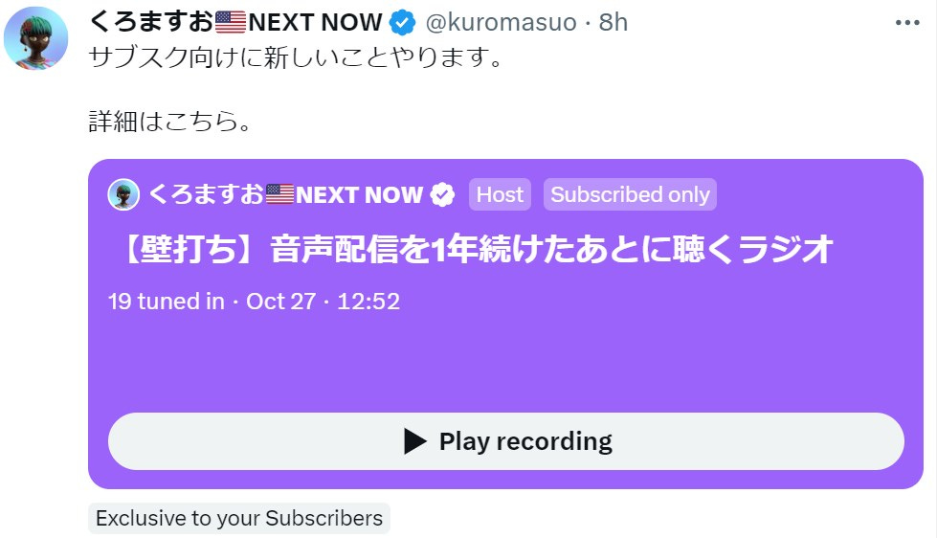This screenshot has height=538, width=937.
Task: Click the Exclusive to your Subscribers label
Action: [239, 518]
